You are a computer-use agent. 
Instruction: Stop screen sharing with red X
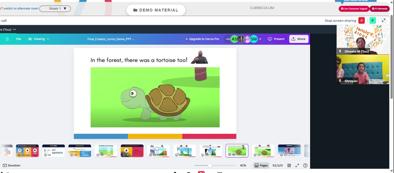[x=362, y=20]
